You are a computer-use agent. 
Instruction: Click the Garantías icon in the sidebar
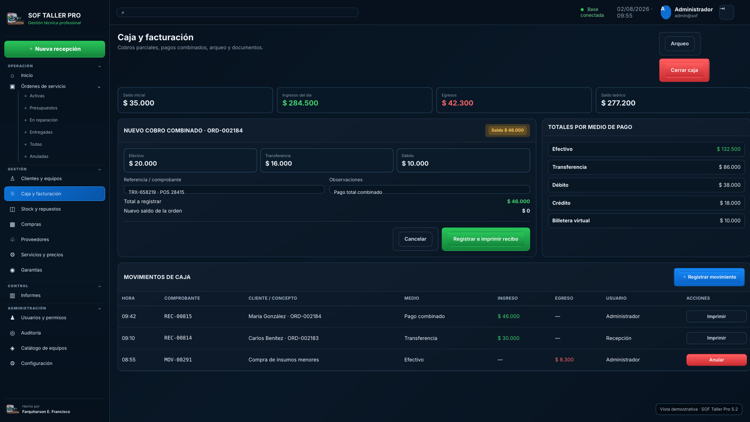[13, 270]
